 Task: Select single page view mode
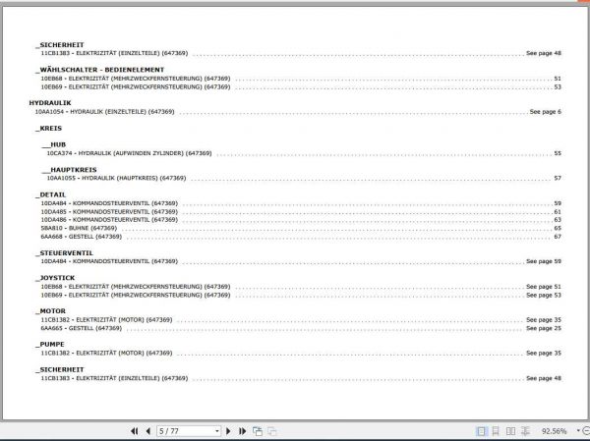(x=481, y=431)
